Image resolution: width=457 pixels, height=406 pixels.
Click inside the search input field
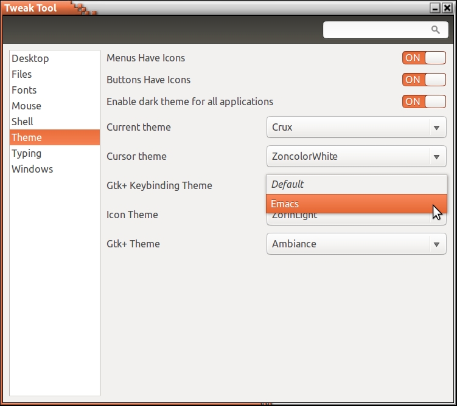(x=374, y=30)
